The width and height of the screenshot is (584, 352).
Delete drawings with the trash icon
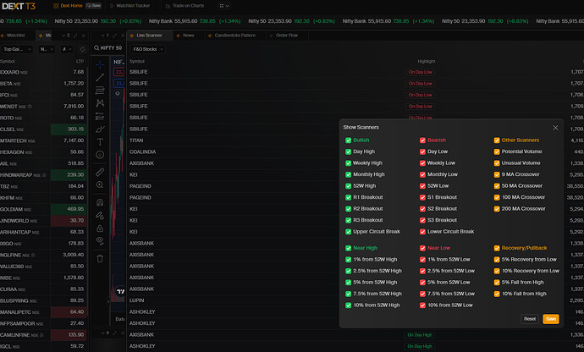coord(100,259)
